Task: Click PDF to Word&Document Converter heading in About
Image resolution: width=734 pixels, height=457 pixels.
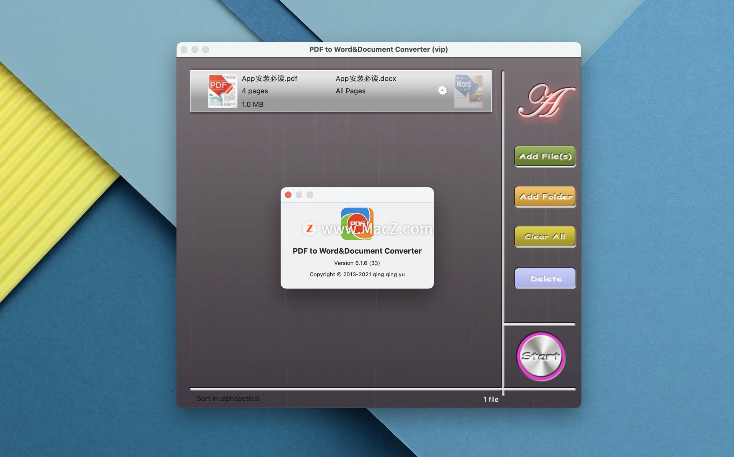Action: (x=357, y=251)
